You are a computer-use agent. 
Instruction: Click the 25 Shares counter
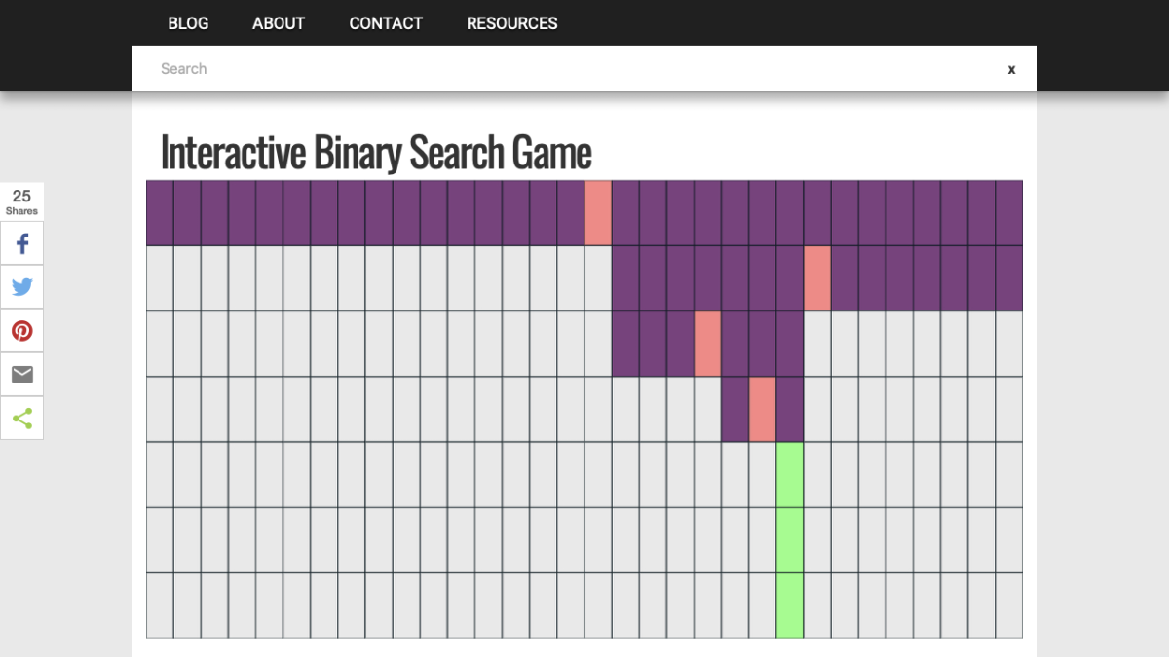[x=21, y=201]
